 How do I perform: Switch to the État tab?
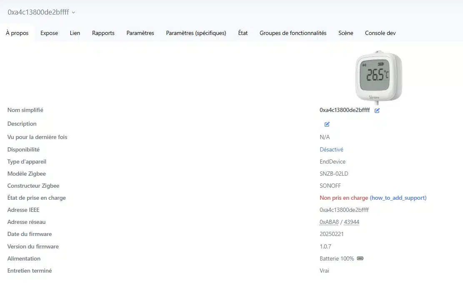point(243,33)
